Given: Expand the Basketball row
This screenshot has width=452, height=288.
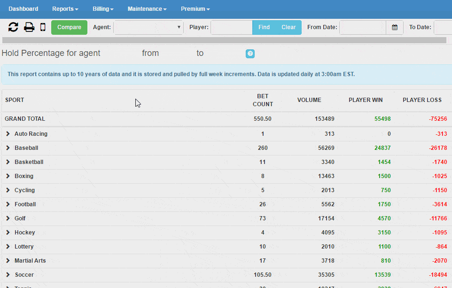Looking at the screenshot, I should click(8, 162).
